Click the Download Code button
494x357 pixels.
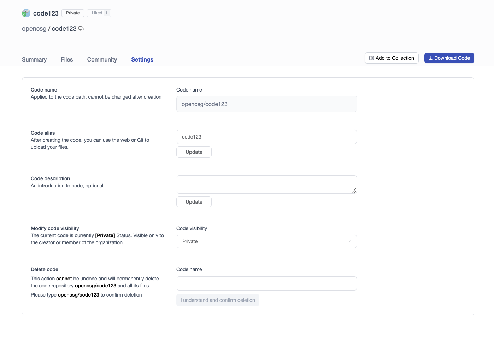click(x=449, y=58)
